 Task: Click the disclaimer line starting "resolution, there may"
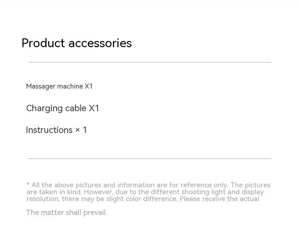pos(143,199)
